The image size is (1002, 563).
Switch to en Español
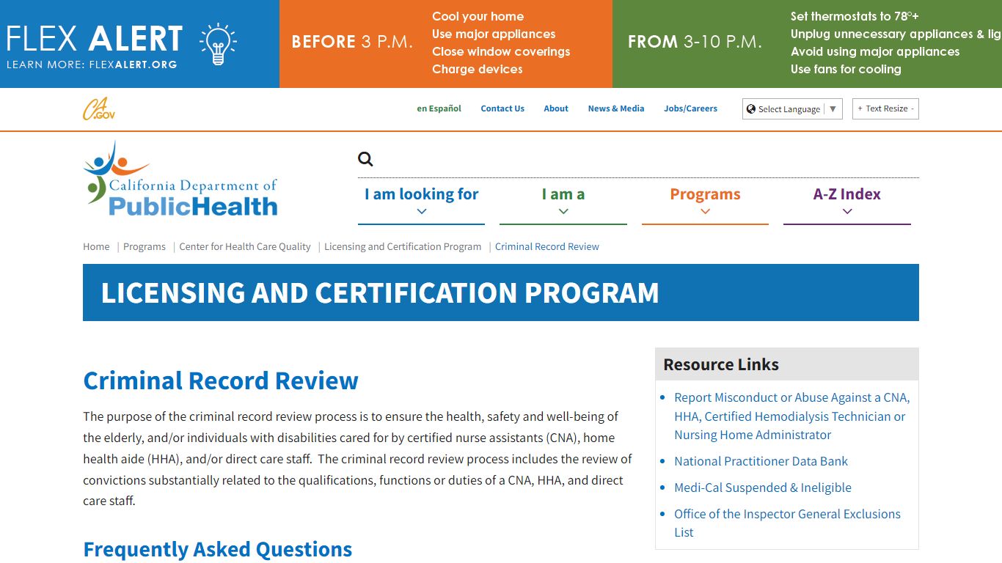(x=439, y=108)
